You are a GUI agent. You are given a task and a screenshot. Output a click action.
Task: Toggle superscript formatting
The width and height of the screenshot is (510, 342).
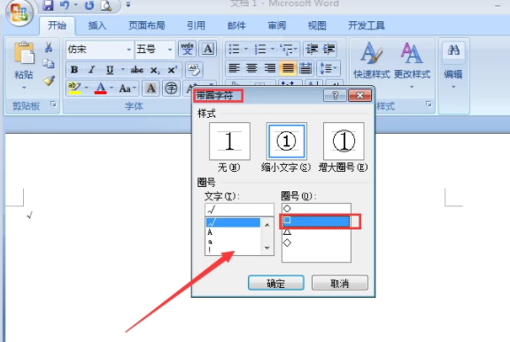pos(172,70)
